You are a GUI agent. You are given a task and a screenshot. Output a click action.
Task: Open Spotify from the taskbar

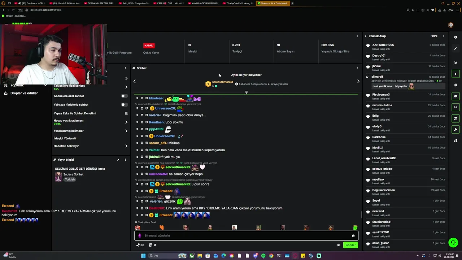(263, 256)
